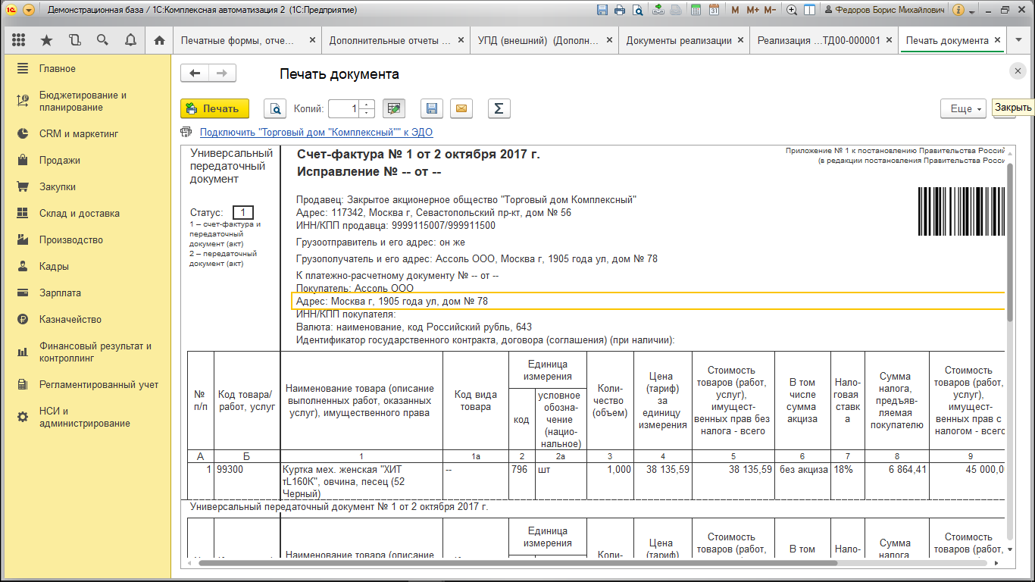Close Печать документа form with X
The height and width of the screenshot is (582, 1035).
click(1017, 70)
